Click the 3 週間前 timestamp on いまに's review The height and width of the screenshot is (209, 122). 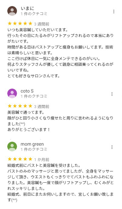coord(42,24)
